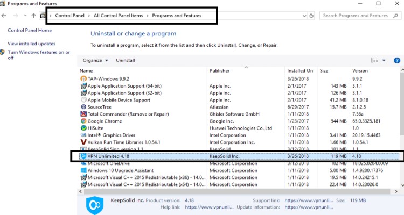Sort list by the Publisher column header
This screenshot has height=215, width=404.
coord(219,70)
